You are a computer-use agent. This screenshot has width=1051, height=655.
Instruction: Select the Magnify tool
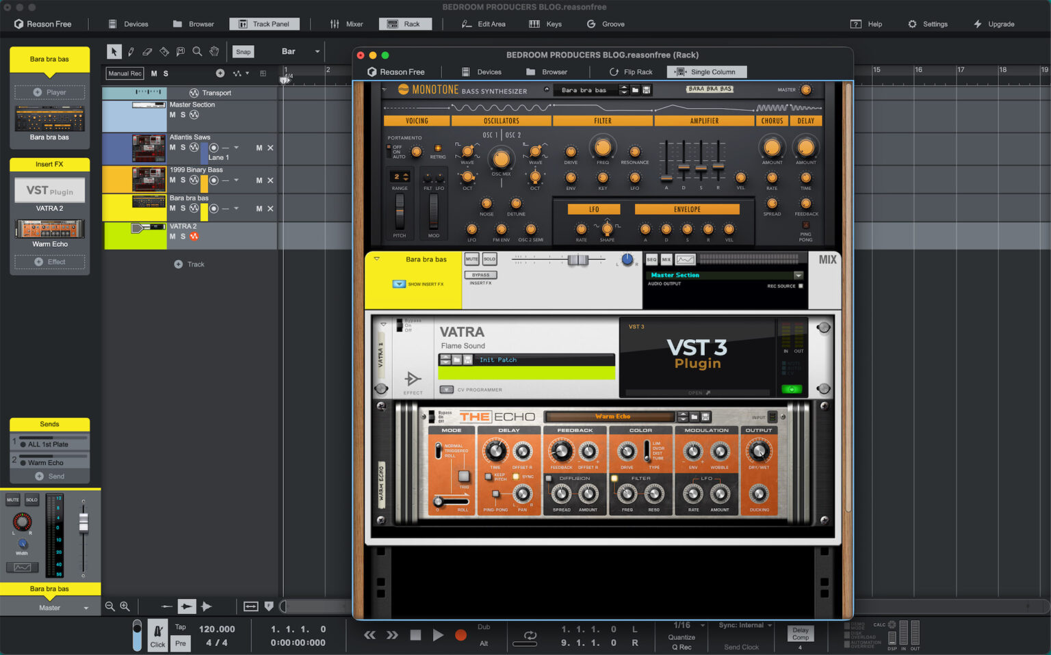(197, 51)
